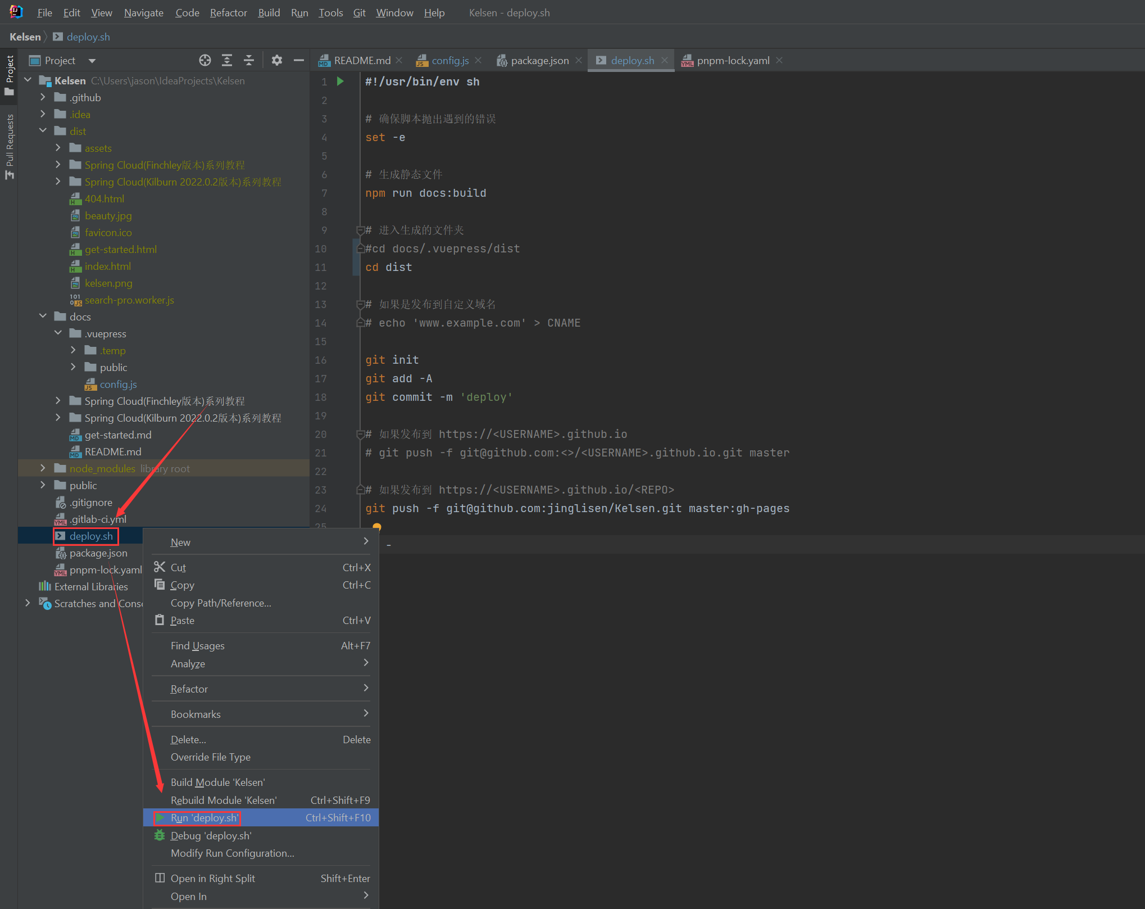Click the fold marker on line 20
The image size is (1145, 909).
tap(360, 434)
